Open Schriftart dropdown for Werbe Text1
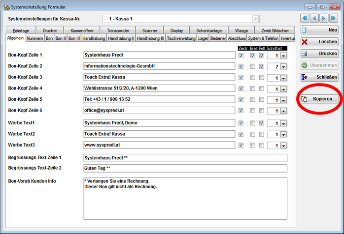This screenshot has height=234, width=344. 283,124
